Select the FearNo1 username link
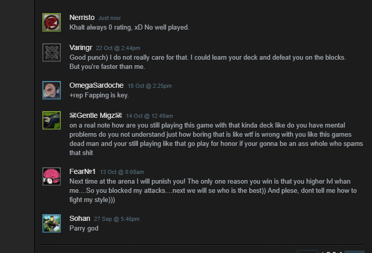 82,171
